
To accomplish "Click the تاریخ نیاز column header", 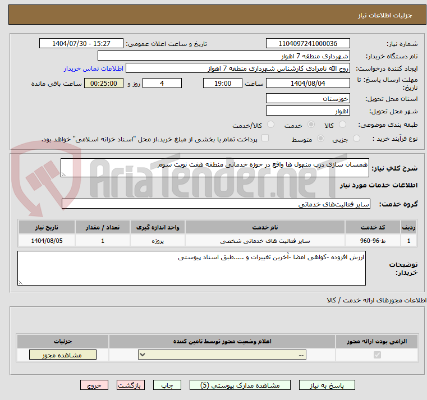I will (47, 227).
